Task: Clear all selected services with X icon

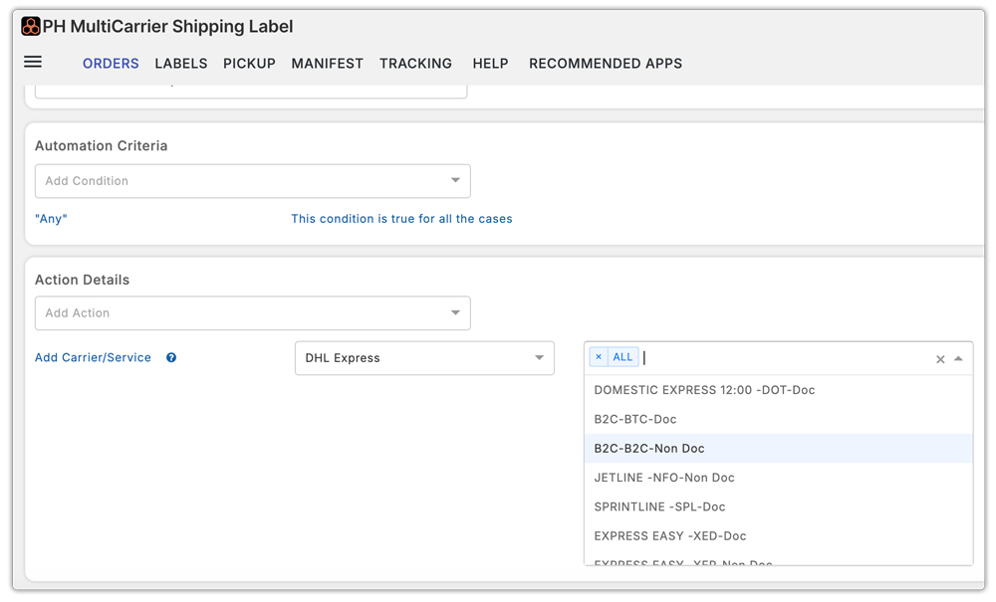Action: pyautogui.click(x=940, y=359)
